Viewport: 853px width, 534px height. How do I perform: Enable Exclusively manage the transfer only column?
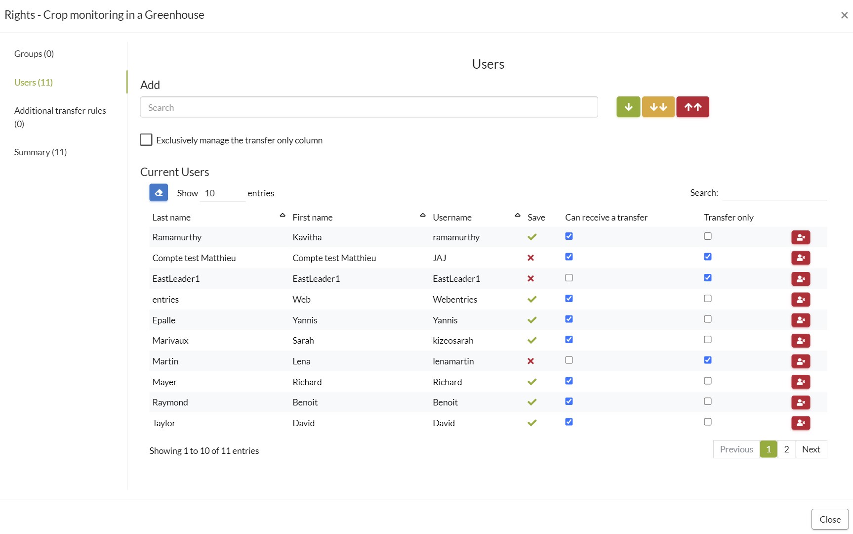pos(146,140)
